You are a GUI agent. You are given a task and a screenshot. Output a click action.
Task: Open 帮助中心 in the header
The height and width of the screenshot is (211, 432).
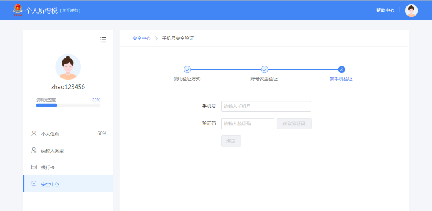385,10
